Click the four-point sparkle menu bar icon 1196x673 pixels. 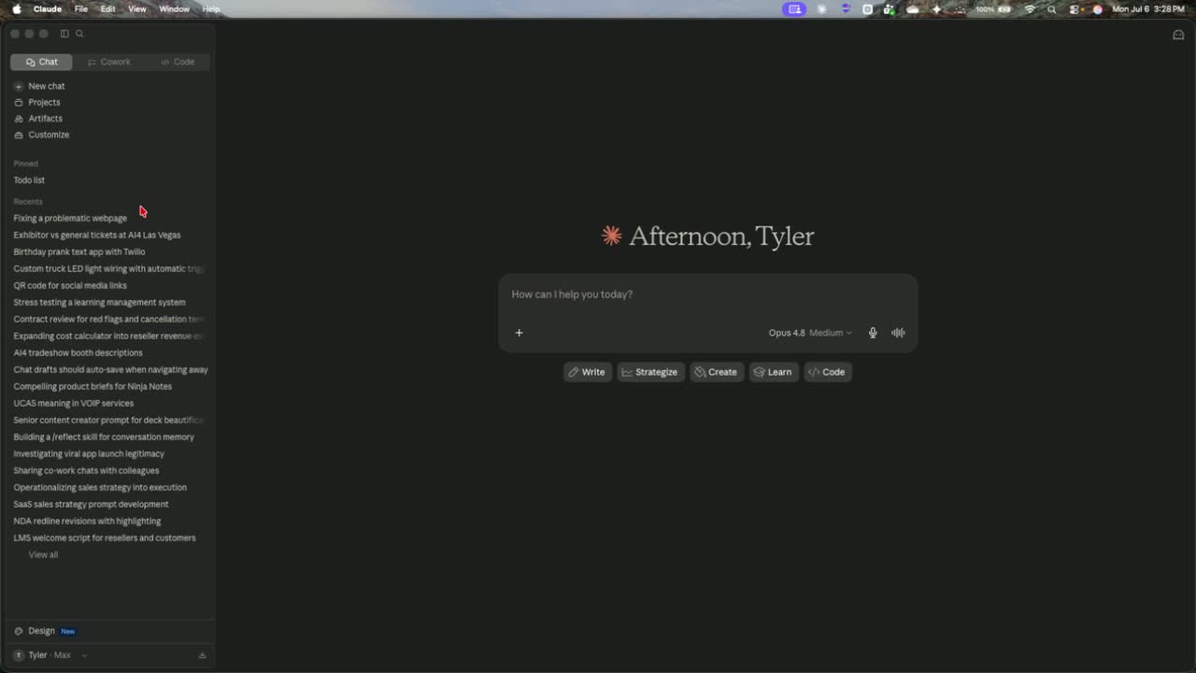coord(937,9)
